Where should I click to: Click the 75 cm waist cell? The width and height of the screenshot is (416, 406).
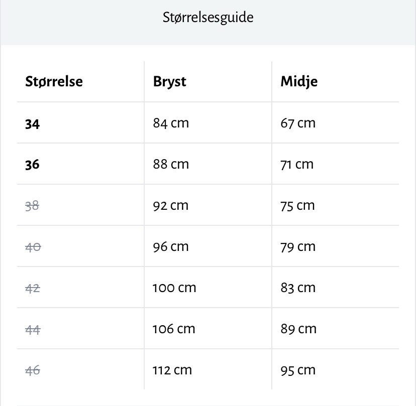(x=297, y=205)
